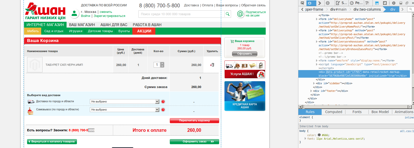Expand the div#sidebar node
The width and height of the screenshot is (414, 148).
pyautogui.click(x=314, y=83)
